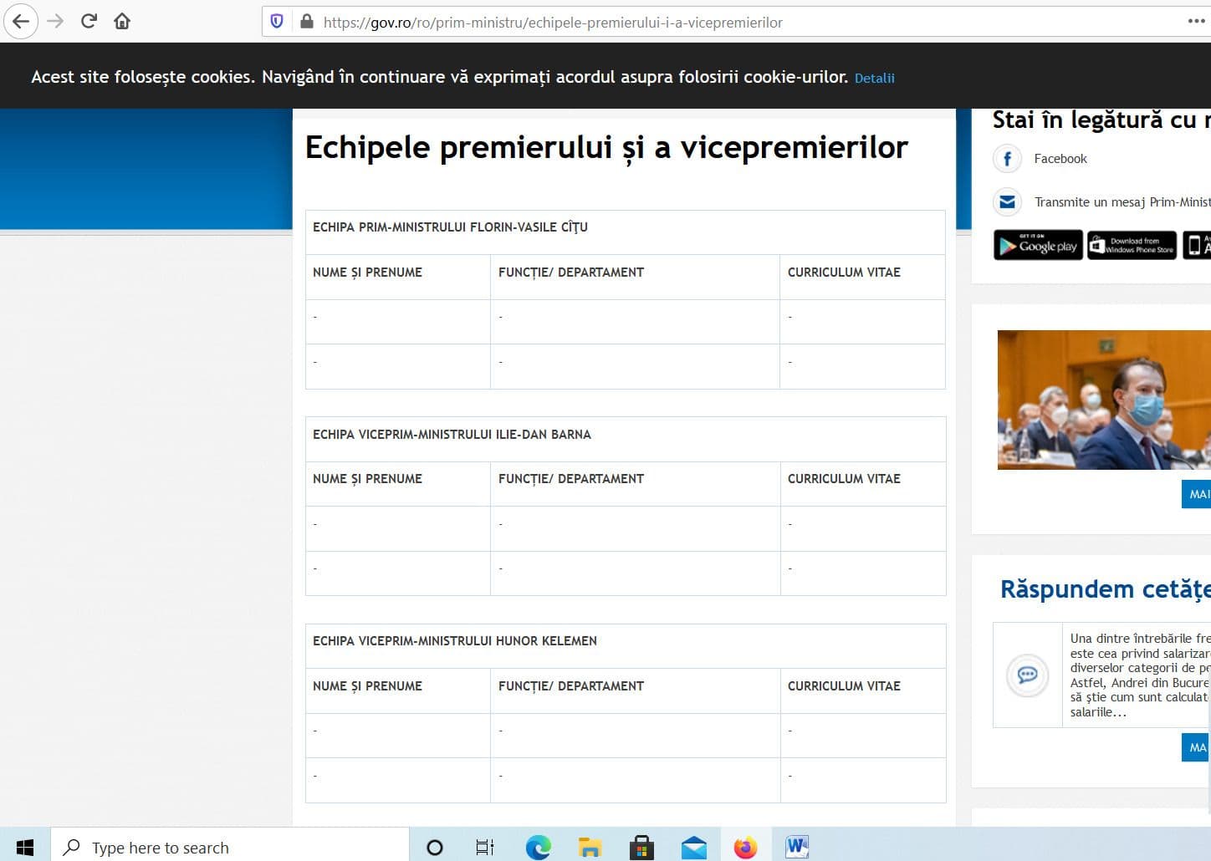Click the prime minister news photo

click(x=1103, y=400)
